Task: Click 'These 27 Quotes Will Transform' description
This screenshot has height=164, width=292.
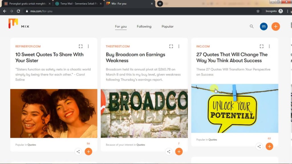Action: click(x=233, y=72)
